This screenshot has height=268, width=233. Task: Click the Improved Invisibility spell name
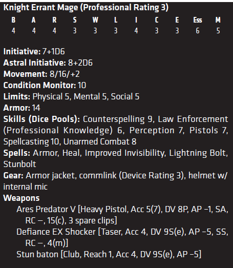pyautogui.click(x=125, y=153)
